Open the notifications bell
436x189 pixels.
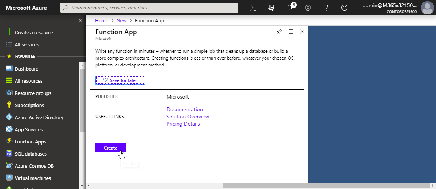tap(290, 8)
